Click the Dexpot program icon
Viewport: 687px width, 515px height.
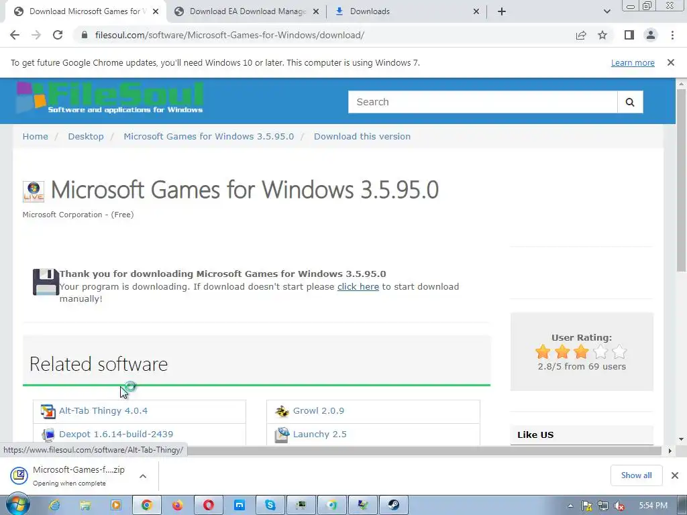(48, 435)
